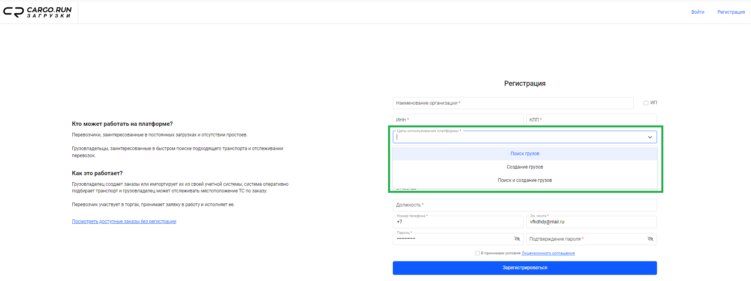Image resolution: width=751 pixels, height=281 pixels.
Task: Tick the ИП checkbox
Action: [x=646, y=103]
